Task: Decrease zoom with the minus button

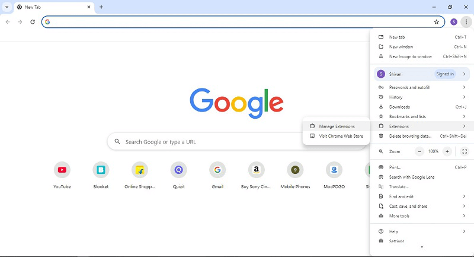Action: pyautogui.click(x=419, y=151)
